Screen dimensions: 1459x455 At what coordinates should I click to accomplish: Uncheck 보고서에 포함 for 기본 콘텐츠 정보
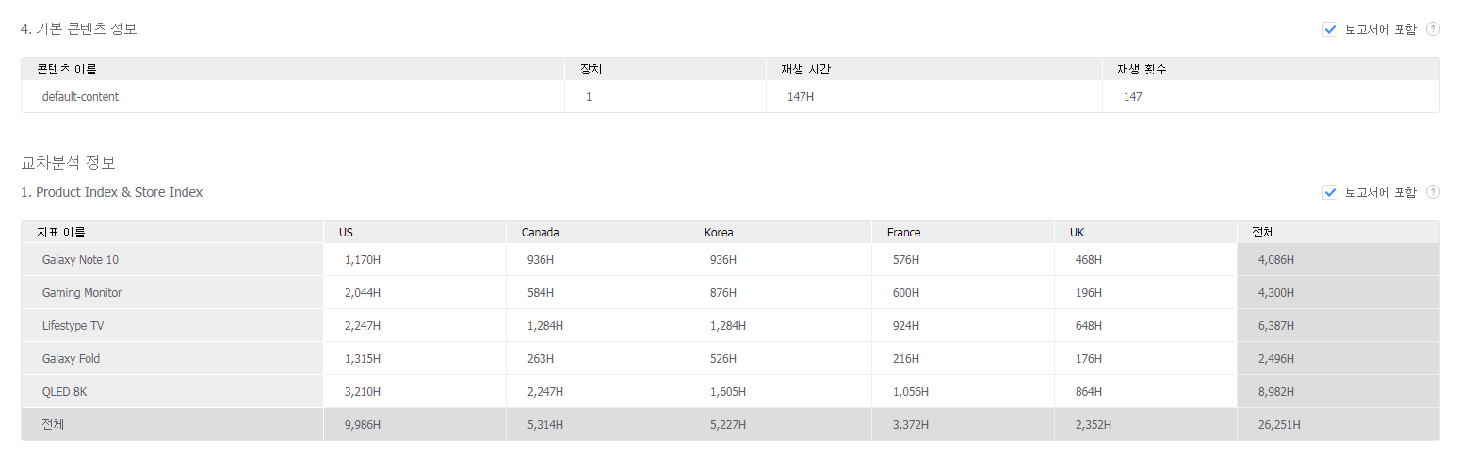click(1330, 29)
